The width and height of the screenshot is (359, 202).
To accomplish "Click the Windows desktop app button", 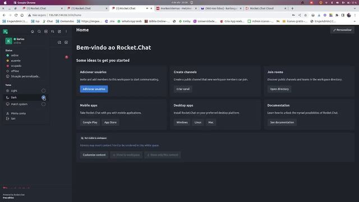I will [182, 122].
